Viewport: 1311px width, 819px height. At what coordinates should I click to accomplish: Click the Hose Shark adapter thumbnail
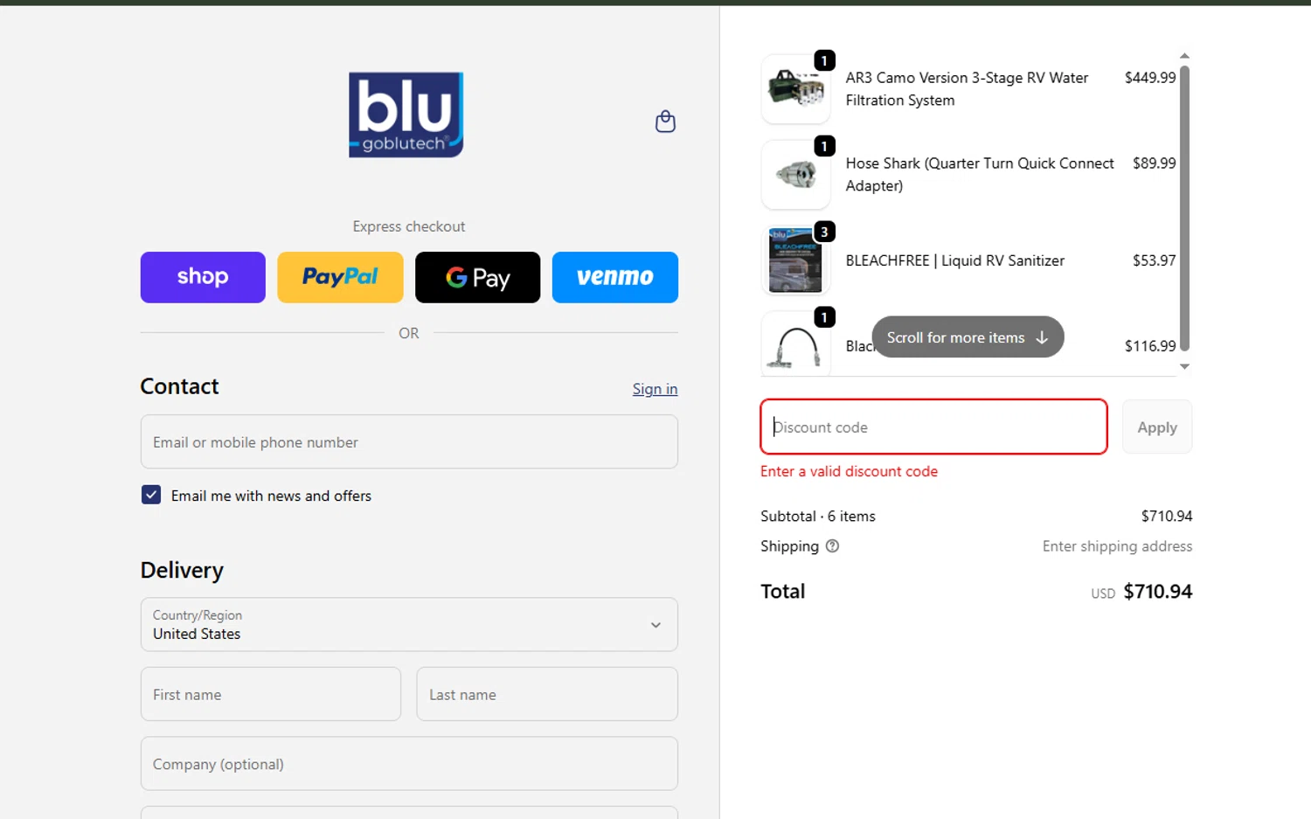point(795,174)
